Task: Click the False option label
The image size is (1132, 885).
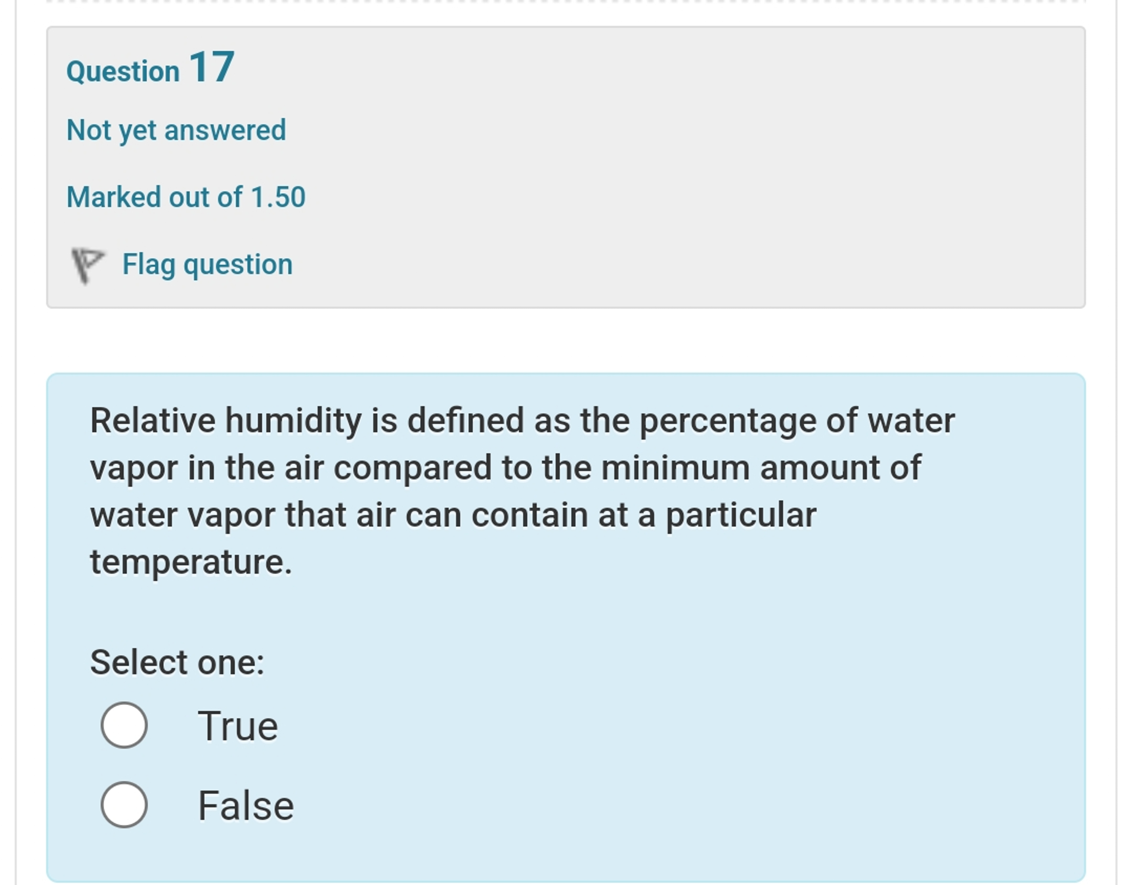Action: (x=246, y=804)
